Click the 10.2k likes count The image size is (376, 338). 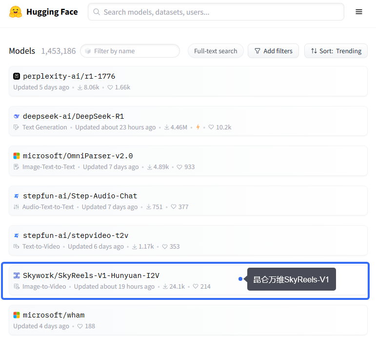(224, 127)
